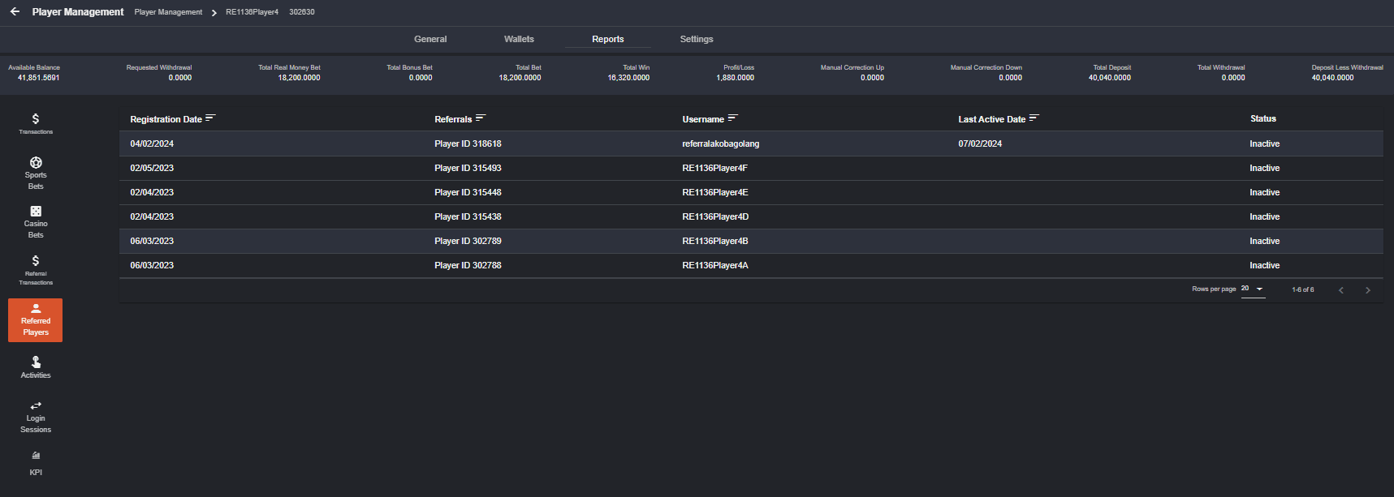Sort by Referrals column filter icon
Image resolution: width=1394 pixels, height=497 pixels.
point(481,118)
